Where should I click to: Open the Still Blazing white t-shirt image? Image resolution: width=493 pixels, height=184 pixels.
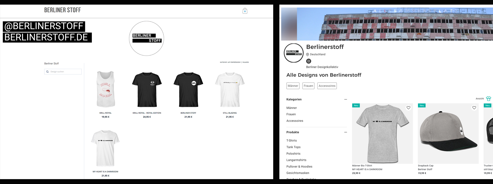230,89
